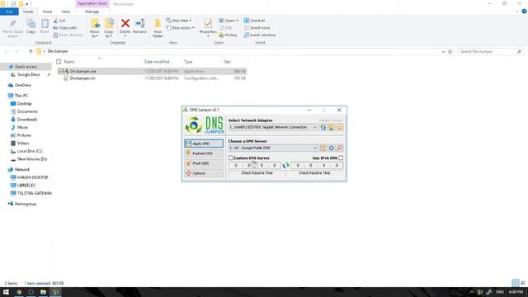Select OneDrive in navigation pane

pyautogui.click(x=22, y=85)
